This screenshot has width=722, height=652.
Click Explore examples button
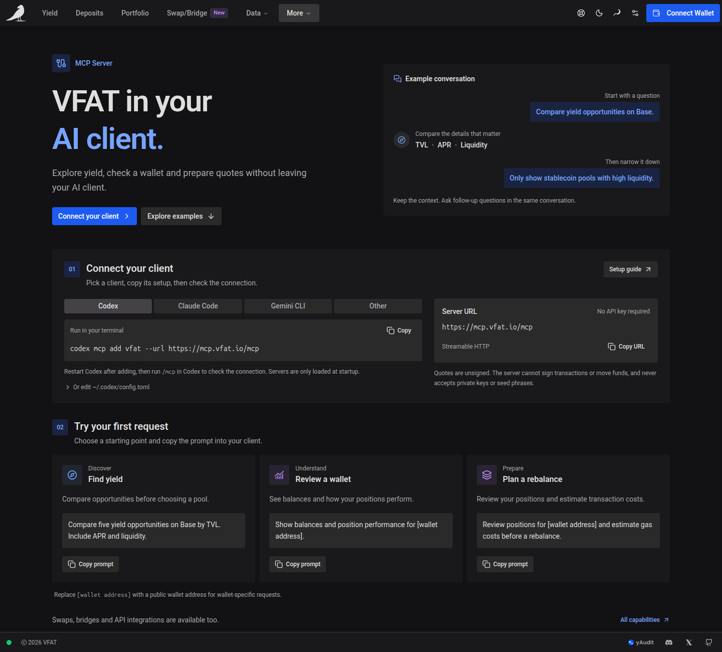pyautogui.click(x=181, y=216)
